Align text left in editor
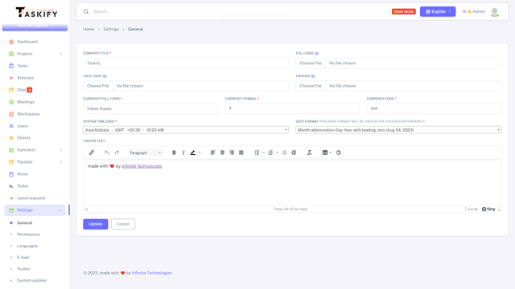The image size is (515, 289). [212, 153]
